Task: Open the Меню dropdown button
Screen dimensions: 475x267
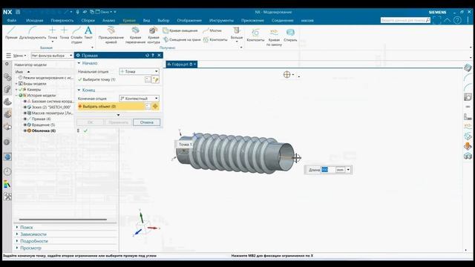Action: click(17, 56)
